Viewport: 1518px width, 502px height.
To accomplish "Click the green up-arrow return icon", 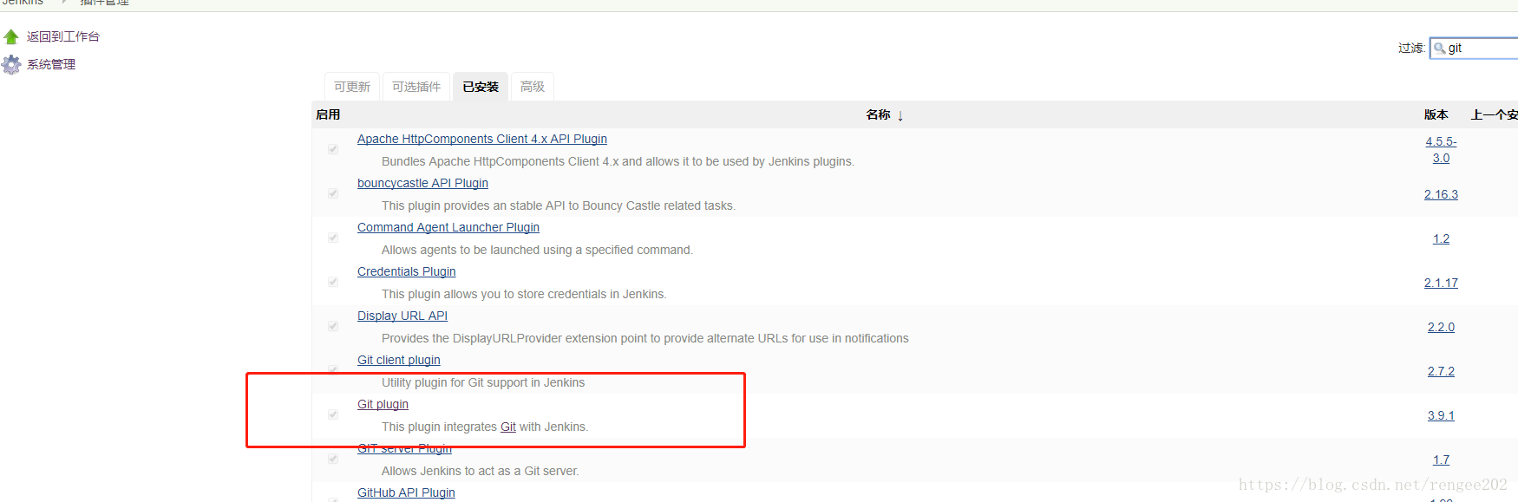I will [11, 36].
